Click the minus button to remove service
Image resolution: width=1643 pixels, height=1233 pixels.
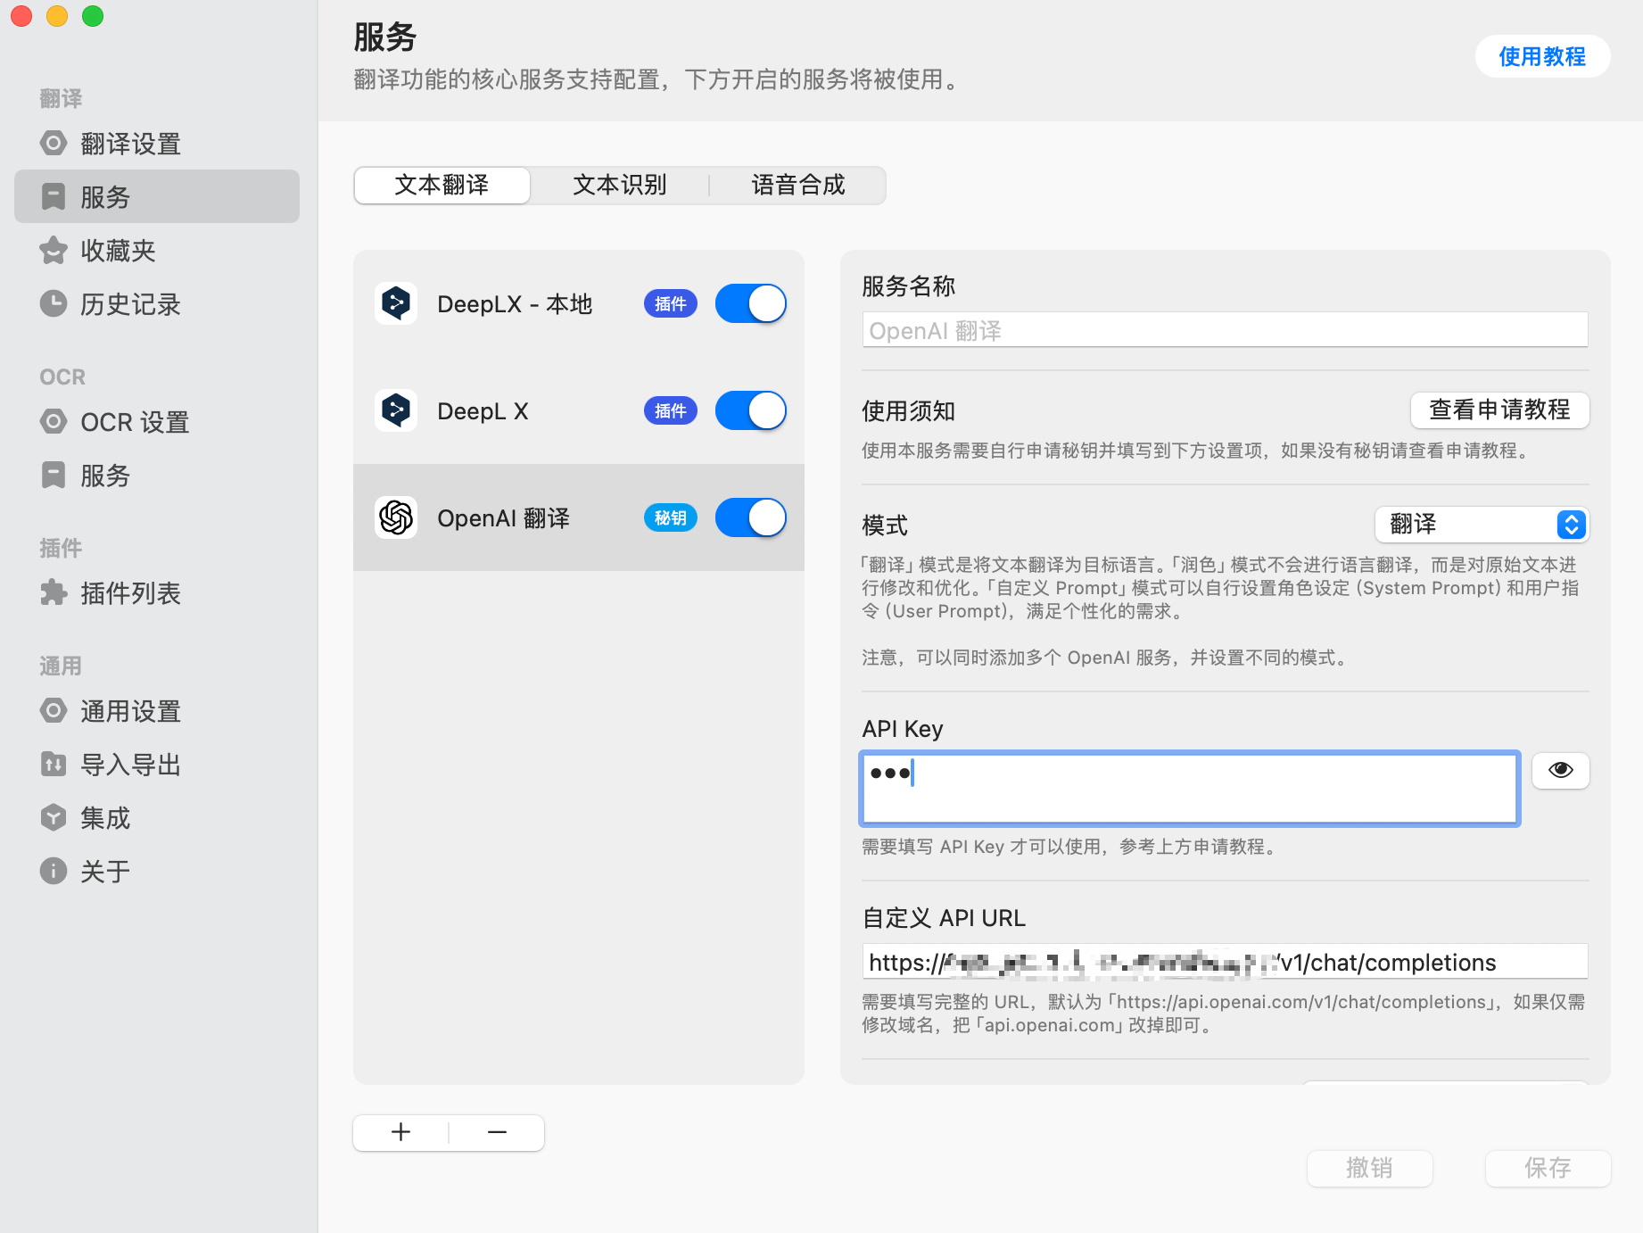pos(498,1132)
